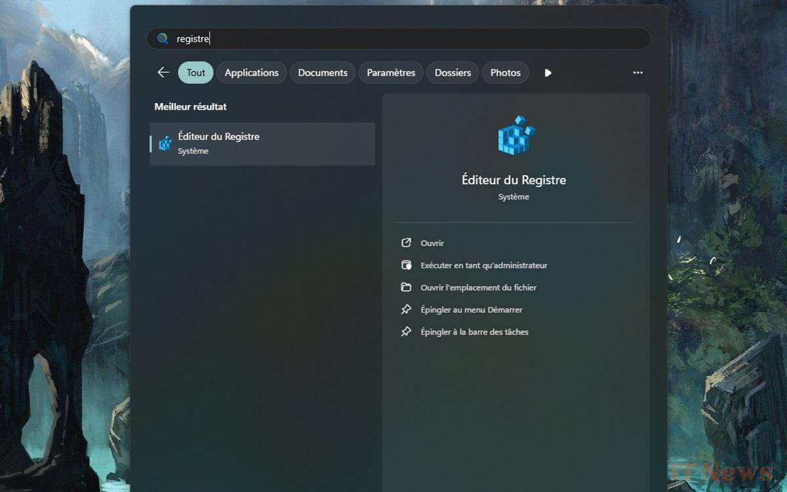Click the folder icon for file location
Viewport: 787px width, 492px height.
pyautogui.click(x=406, y=287)
